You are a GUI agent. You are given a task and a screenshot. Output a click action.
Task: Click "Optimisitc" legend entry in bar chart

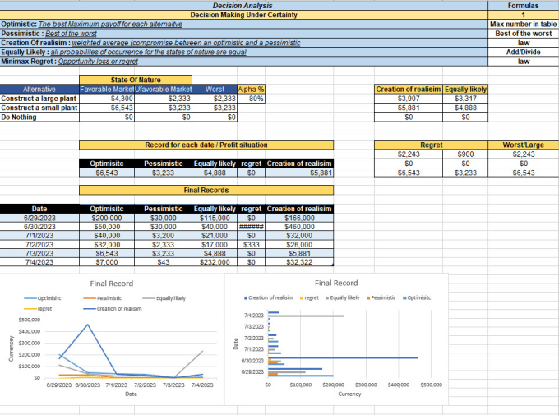point(417,297)
